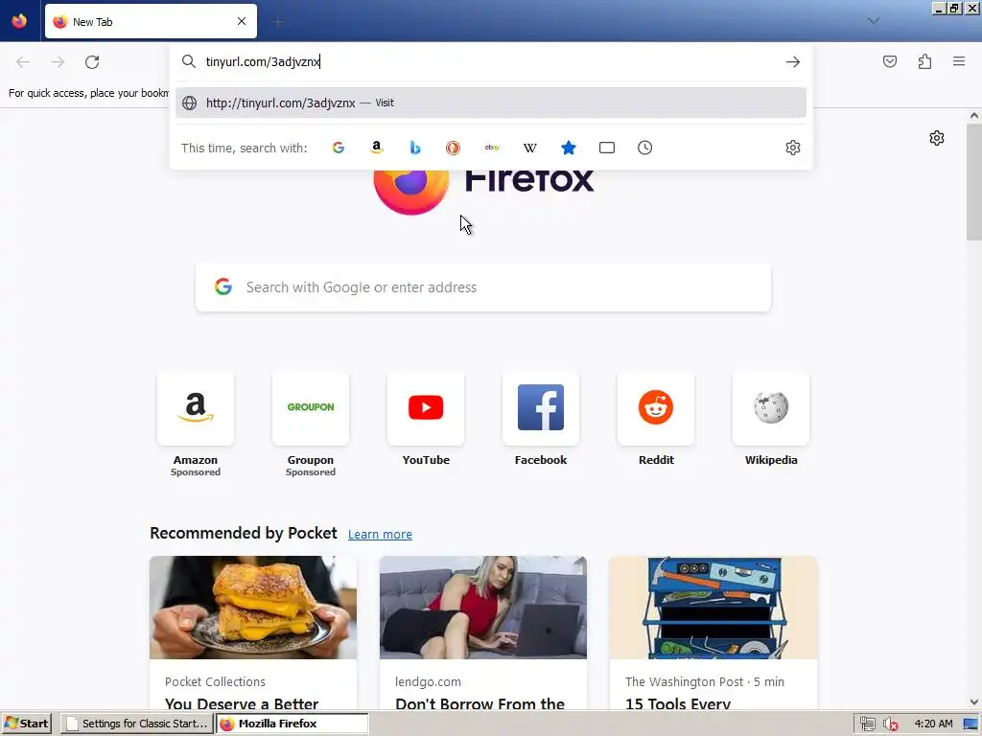982x736 pixels.
Task: Select the New Tab tab
Action: [151, 21]
